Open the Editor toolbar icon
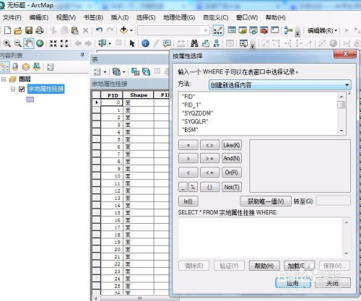Screen dimensions: 361x301 pyautogui.click(x=218, y=30)
